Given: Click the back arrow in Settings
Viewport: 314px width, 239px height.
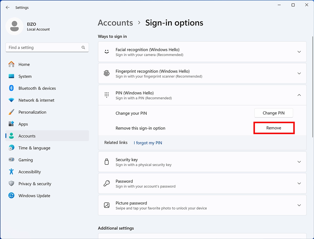Looking at the screenshot, I should point(8,8).
